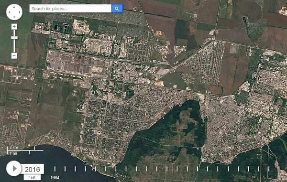
Task: Click the 1984 label under the timeline
Action: 55,177
